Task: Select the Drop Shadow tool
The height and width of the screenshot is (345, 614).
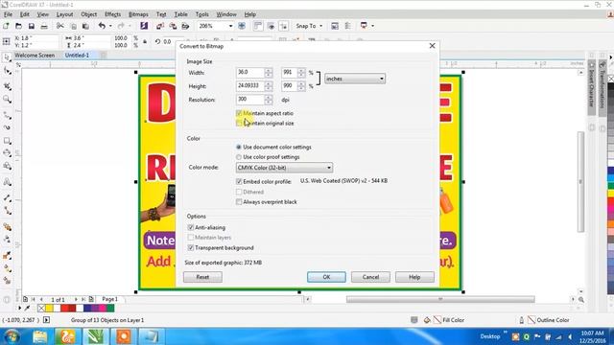Action: pyautogui.click(x=7, y=226)
